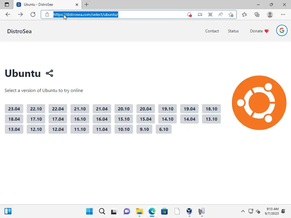Go to the DistroSea home link
This screenshot has height=218, width=291.
(19, 31)
